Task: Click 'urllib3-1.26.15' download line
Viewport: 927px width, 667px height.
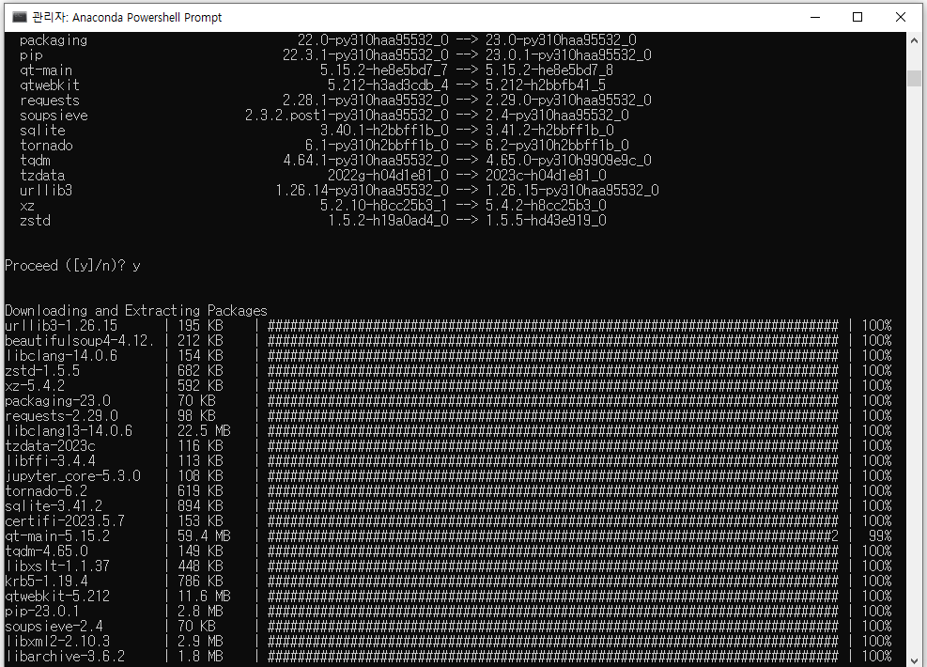Action: pyautogui.click(x=448, y=326)
